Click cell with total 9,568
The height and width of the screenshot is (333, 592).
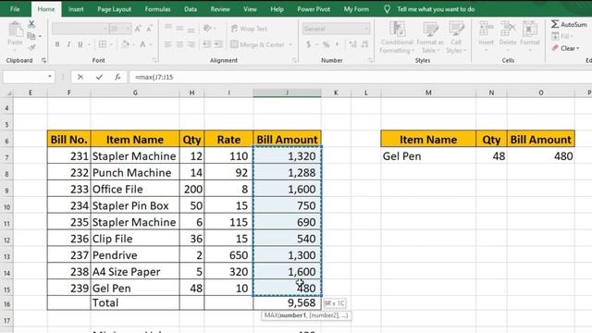click(x=287, y=302)
